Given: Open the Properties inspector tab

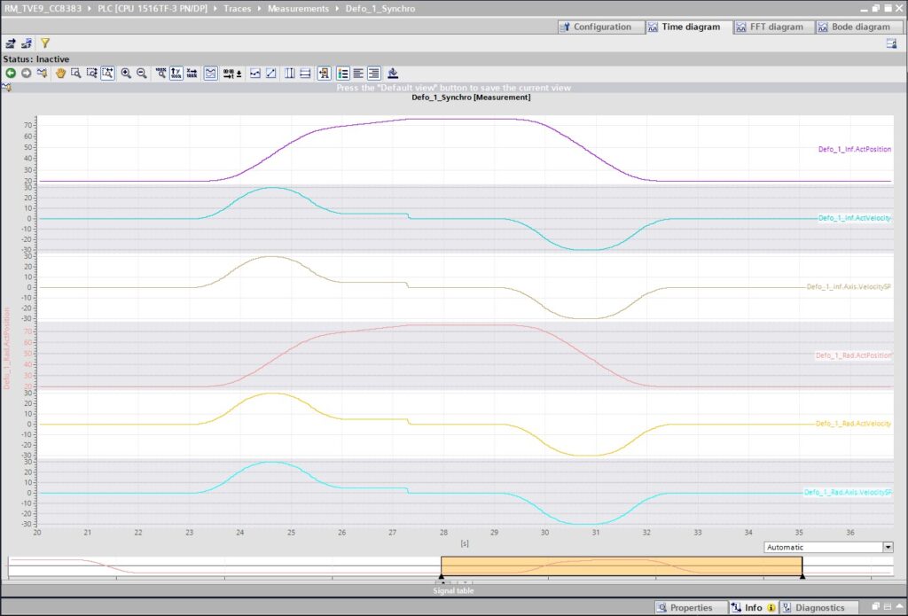Looking at the screenshot, I should coord(691,607).
